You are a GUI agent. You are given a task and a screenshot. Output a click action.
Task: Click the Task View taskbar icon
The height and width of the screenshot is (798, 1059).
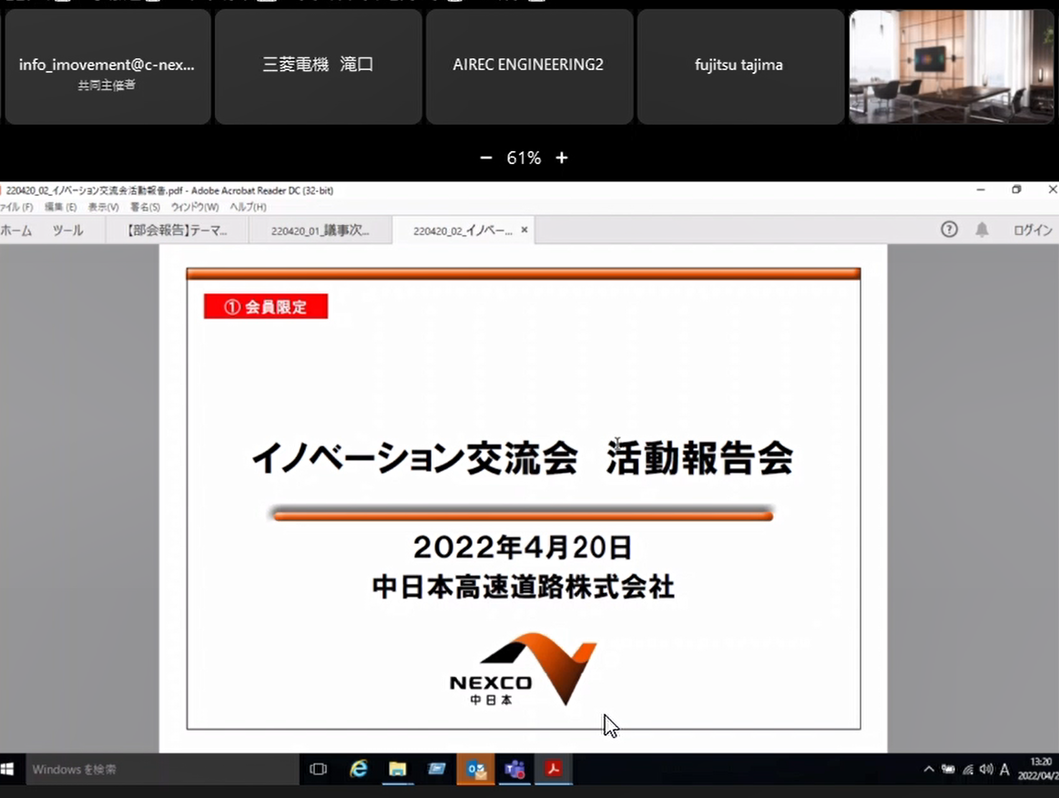[318, 769]
